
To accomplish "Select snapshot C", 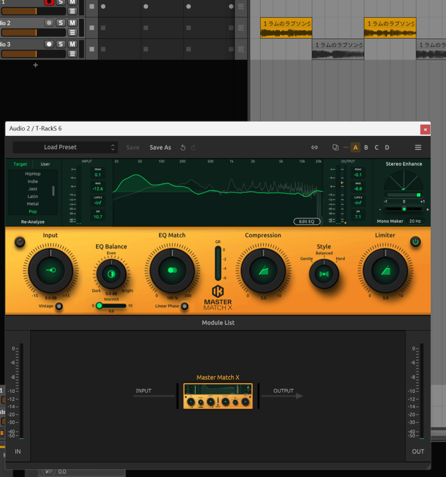I will coord(376,147).
